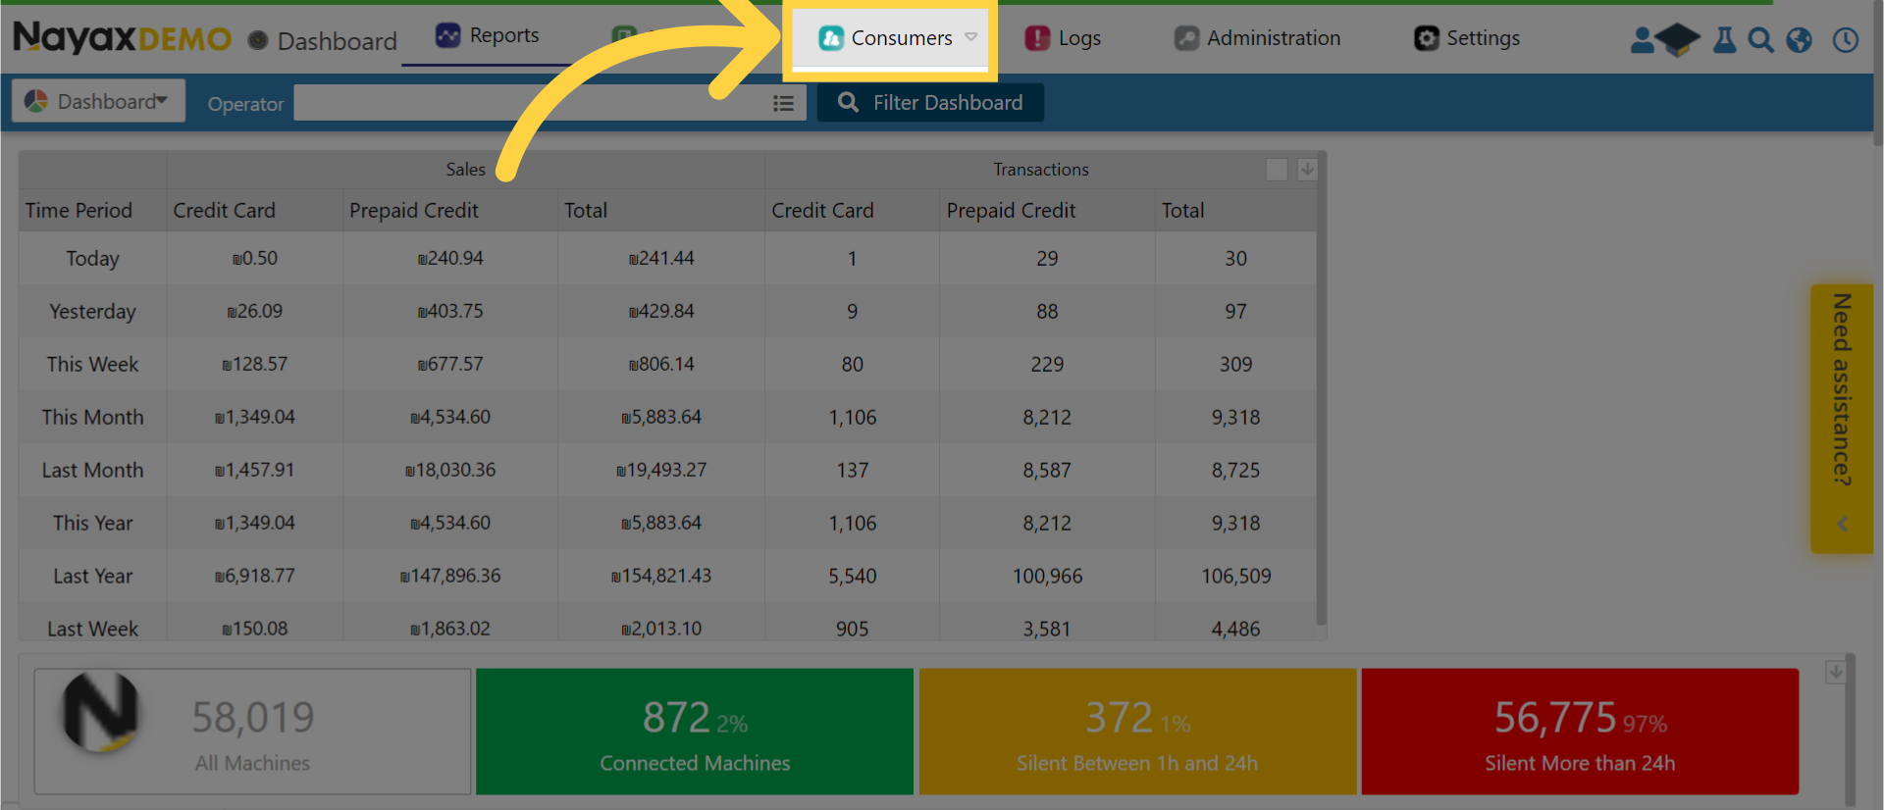Image resolution: width=1884 pixels, height=810 pixels.
Task: Click the Consumers people icon
Action: pyautogui.click(x=831, y=38)
